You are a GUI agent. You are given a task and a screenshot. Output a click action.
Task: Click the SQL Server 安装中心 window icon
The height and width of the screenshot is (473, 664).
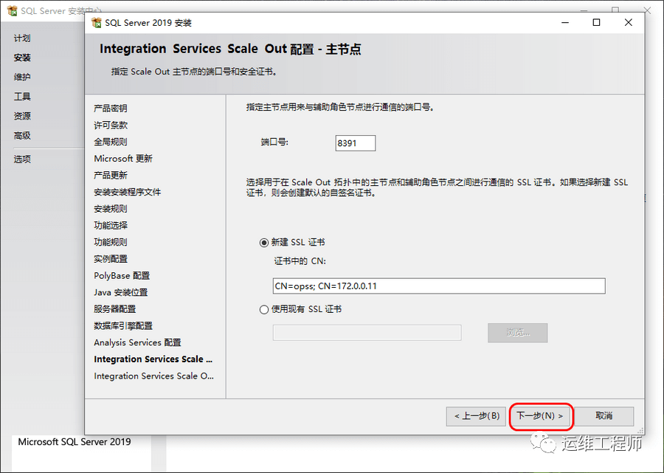point(13,10)
